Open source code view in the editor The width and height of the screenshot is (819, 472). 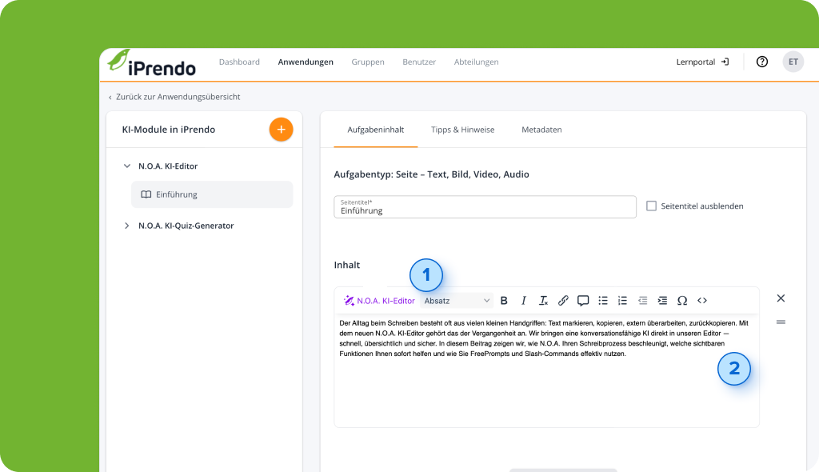[702, 301]
